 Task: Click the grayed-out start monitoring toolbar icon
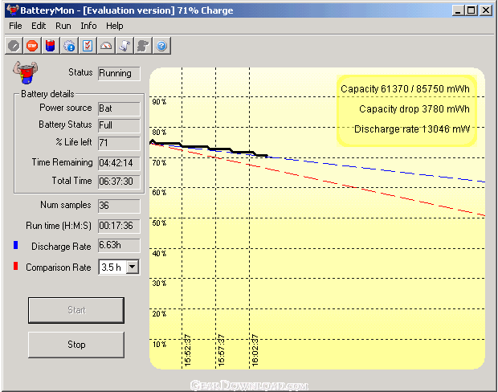[x=14, y=46]
